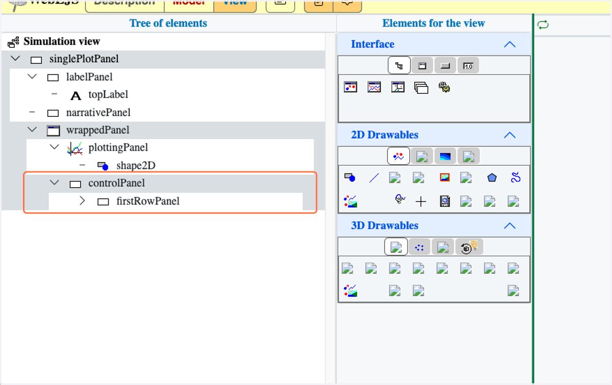Select firstRowPanel in the tree

tap(148, 201)
